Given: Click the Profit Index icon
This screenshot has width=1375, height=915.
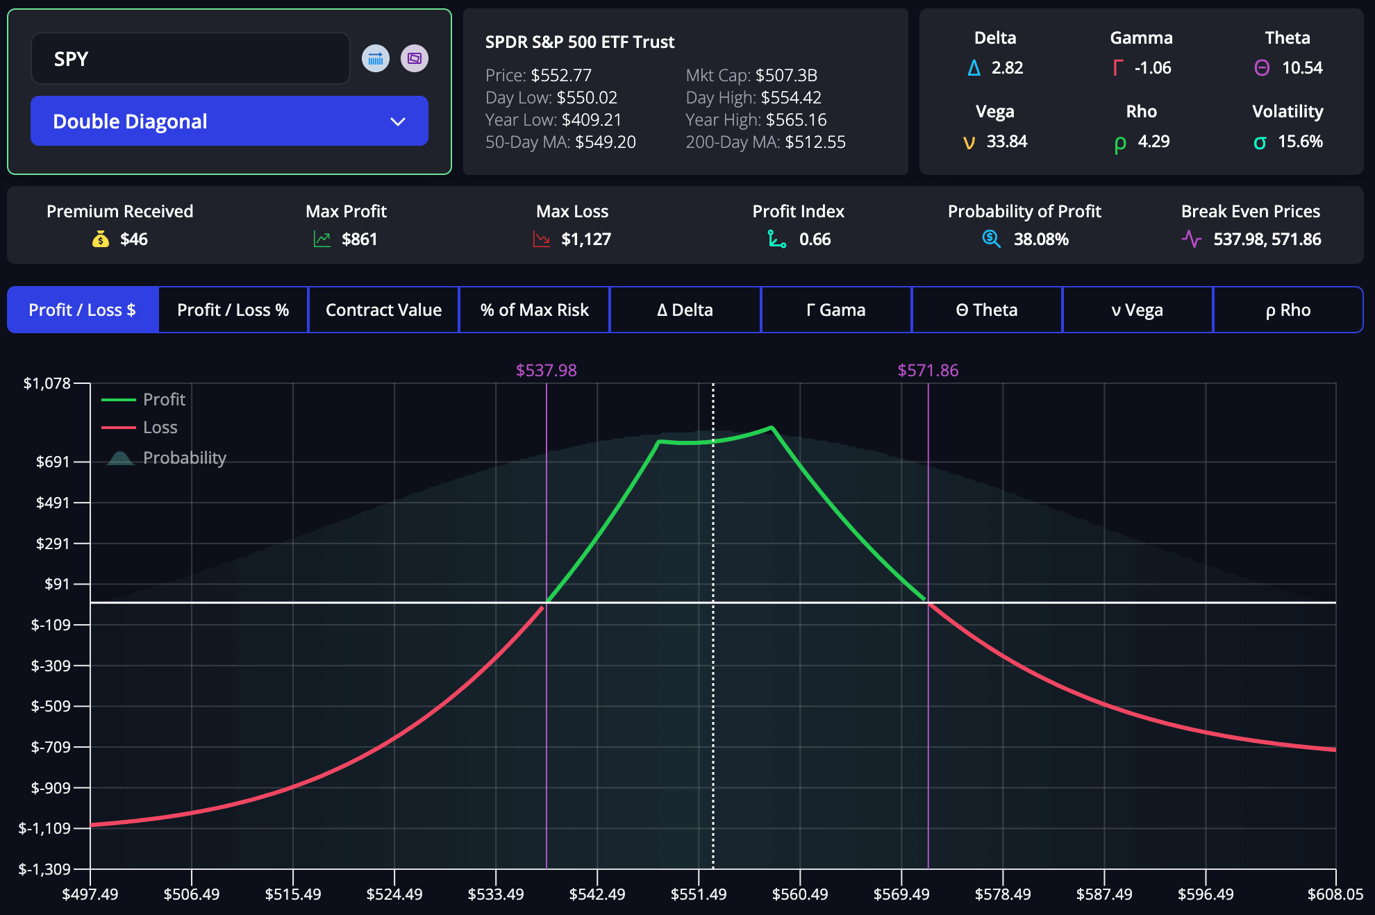Looking at the screenshot, I should [x=776, y=239].
